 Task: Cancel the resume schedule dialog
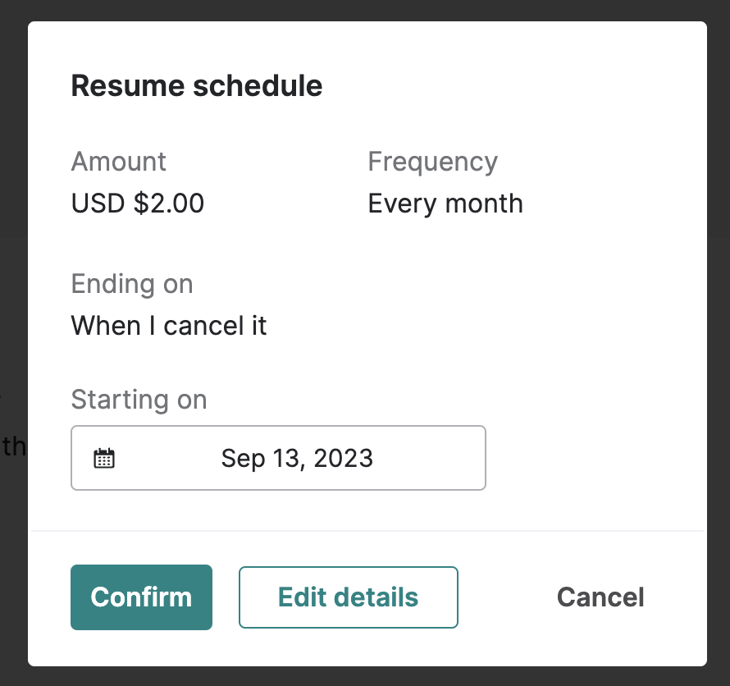click(600, 597)
